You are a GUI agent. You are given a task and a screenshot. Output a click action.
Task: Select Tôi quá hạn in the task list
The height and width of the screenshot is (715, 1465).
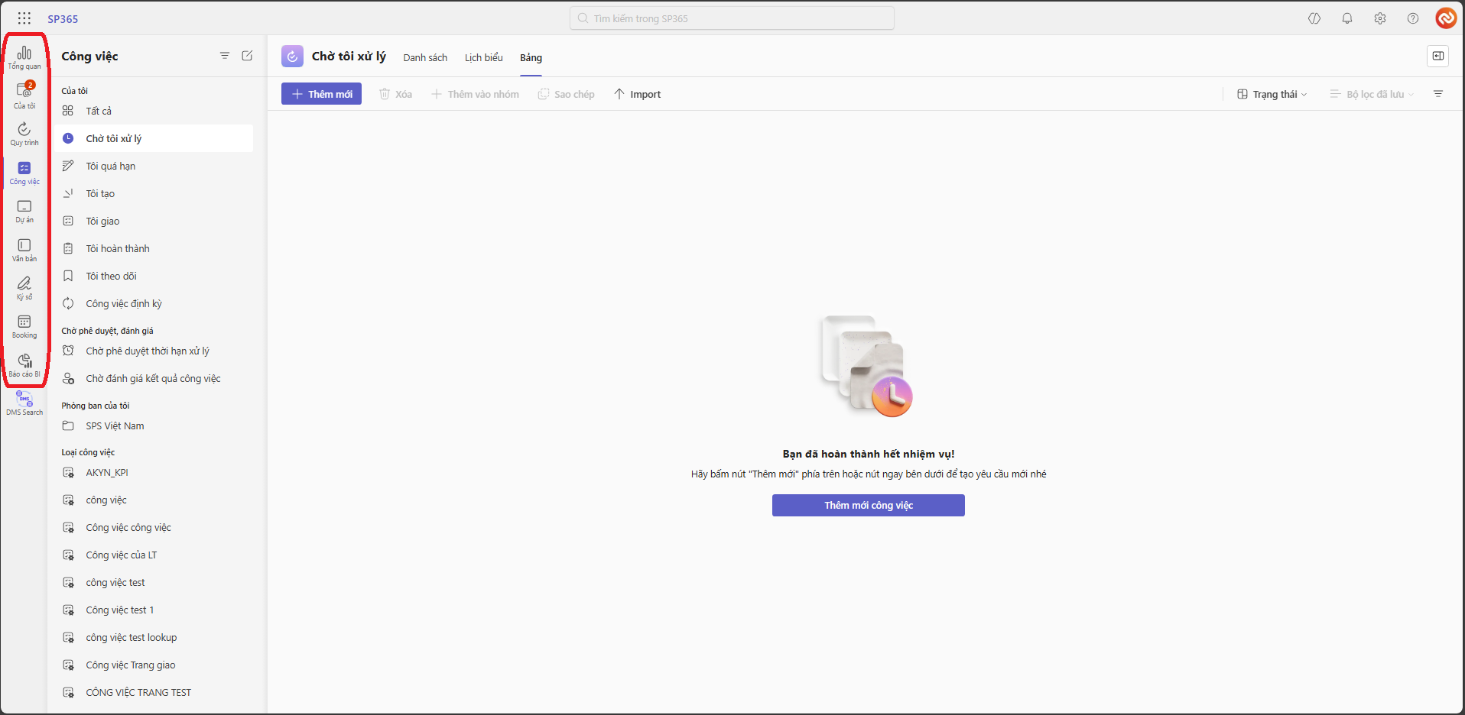tap(111, 166)
